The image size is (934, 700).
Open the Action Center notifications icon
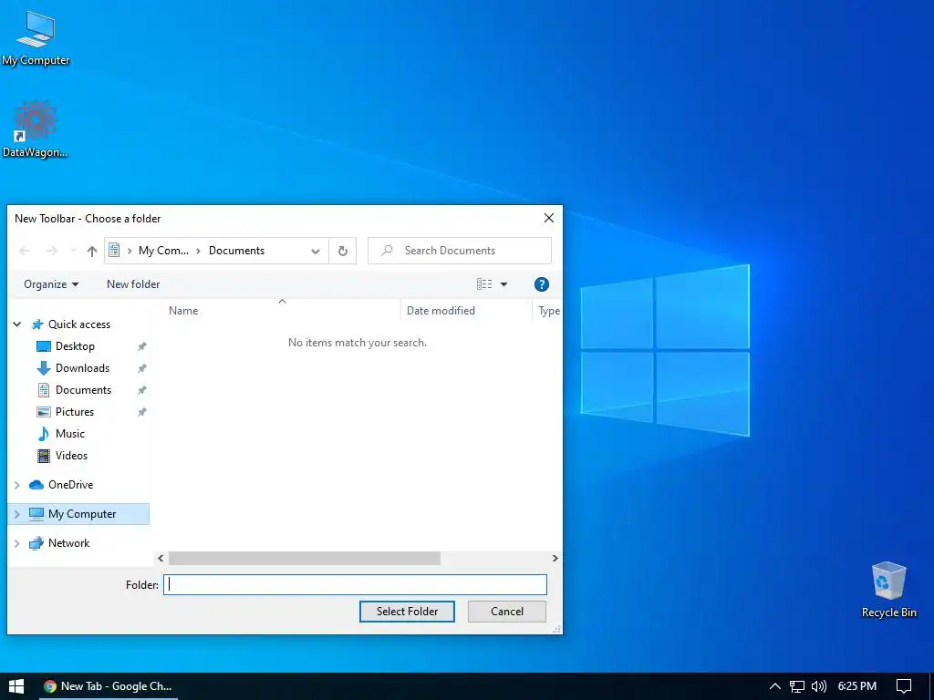click(x=904, y=686)
